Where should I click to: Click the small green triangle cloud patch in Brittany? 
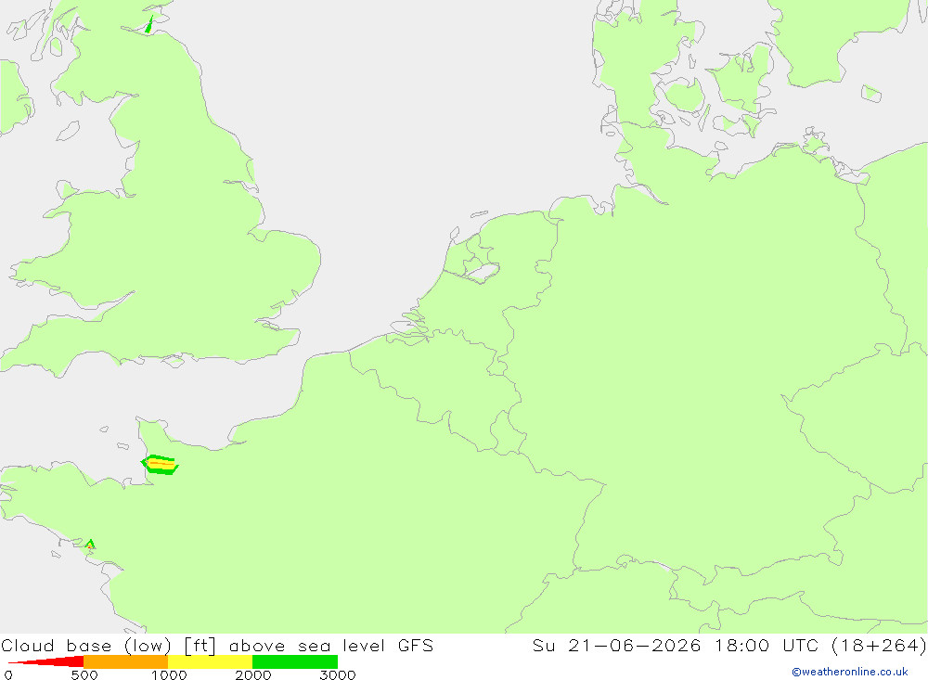point(89,545)
